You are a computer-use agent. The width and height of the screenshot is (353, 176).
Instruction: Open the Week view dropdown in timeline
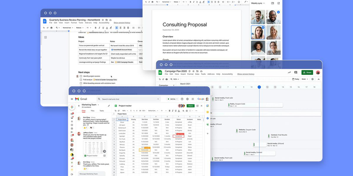pyautogui.click(x=304, y=79)
